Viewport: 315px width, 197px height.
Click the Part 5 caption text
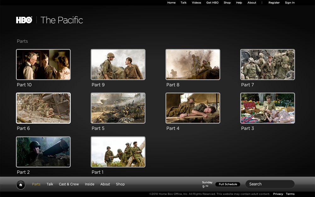98,128
